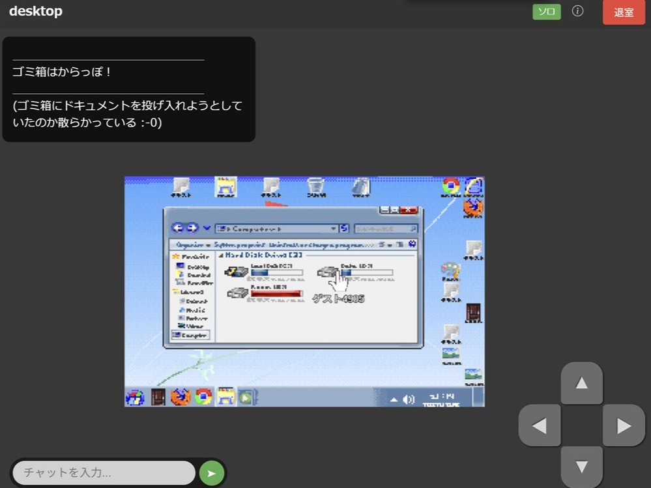Open the Recycle Bin on the desktop
Screen dimensions: 651x488
(x=316, y=184)
